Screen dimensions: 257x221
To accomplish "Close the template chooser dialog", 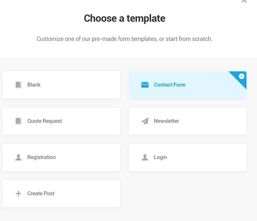I will [x=244, y=1].
